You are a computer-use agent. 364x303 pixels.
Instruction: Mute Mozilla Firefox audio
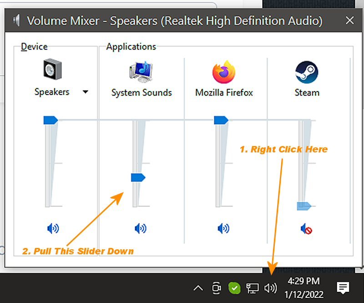coord(223,228)
